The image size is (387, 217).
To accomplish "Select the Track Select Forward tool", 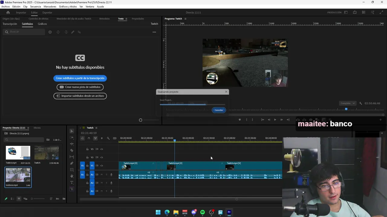I will (x=72, y=137).
